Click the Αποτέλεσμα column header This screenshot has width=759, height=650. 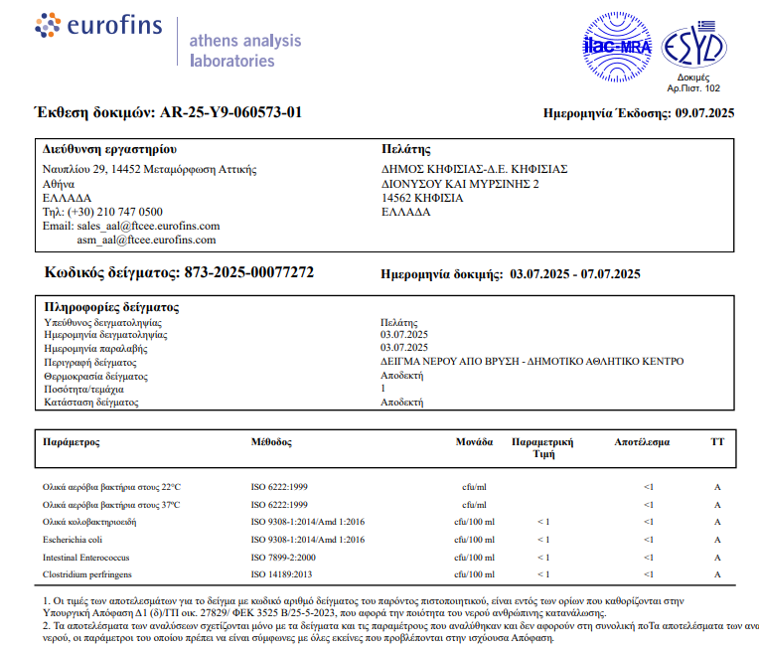[x=641, y=440]
